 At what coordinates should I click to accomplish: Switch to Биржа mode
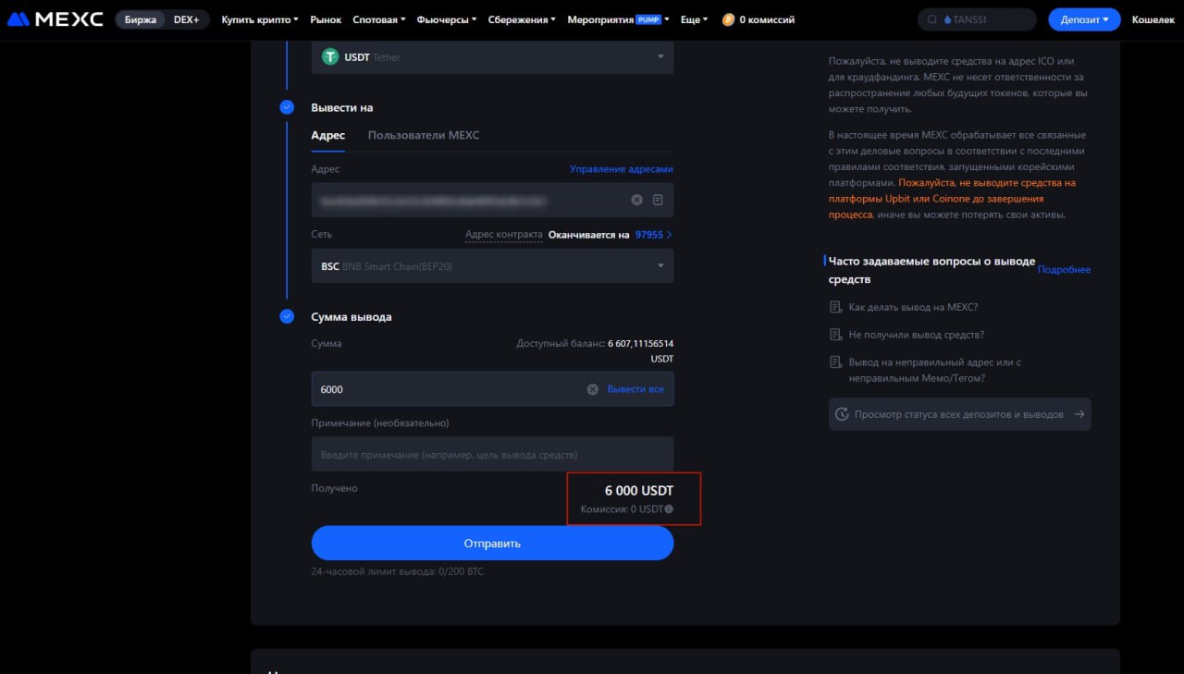point(141,19)
